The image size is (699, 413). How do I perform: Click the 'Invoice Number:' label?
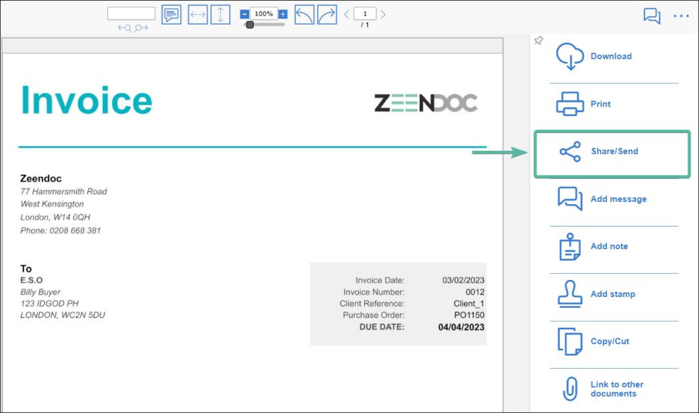pos(374,292)
